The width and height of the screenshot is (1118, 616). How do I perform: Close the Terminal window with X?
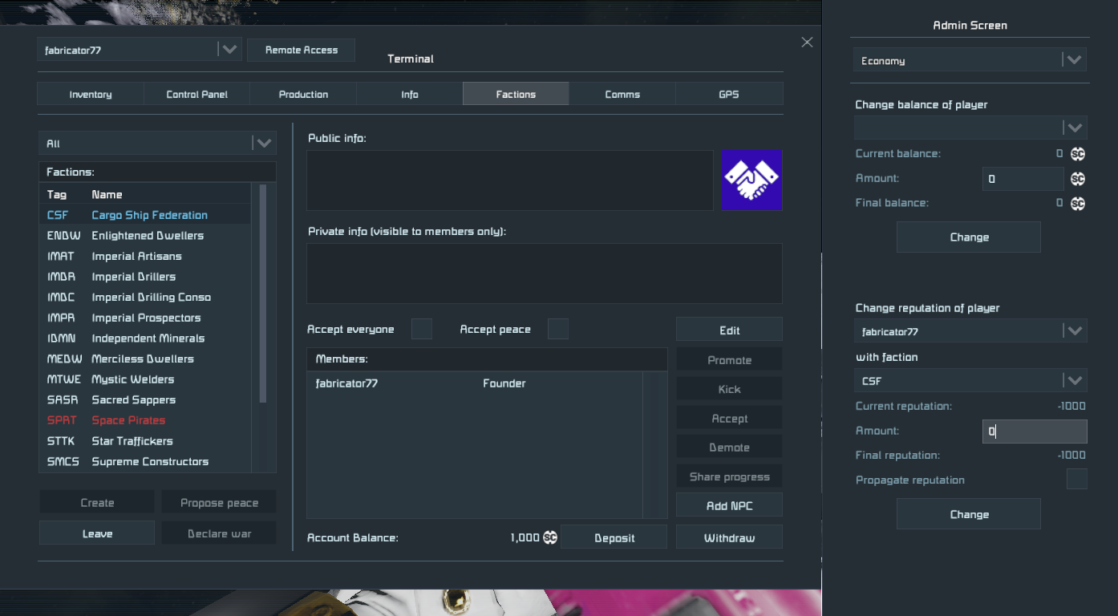coord(807,43)
